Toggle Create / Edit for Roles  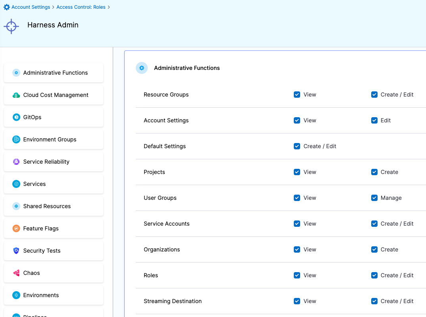coord(374,275)
